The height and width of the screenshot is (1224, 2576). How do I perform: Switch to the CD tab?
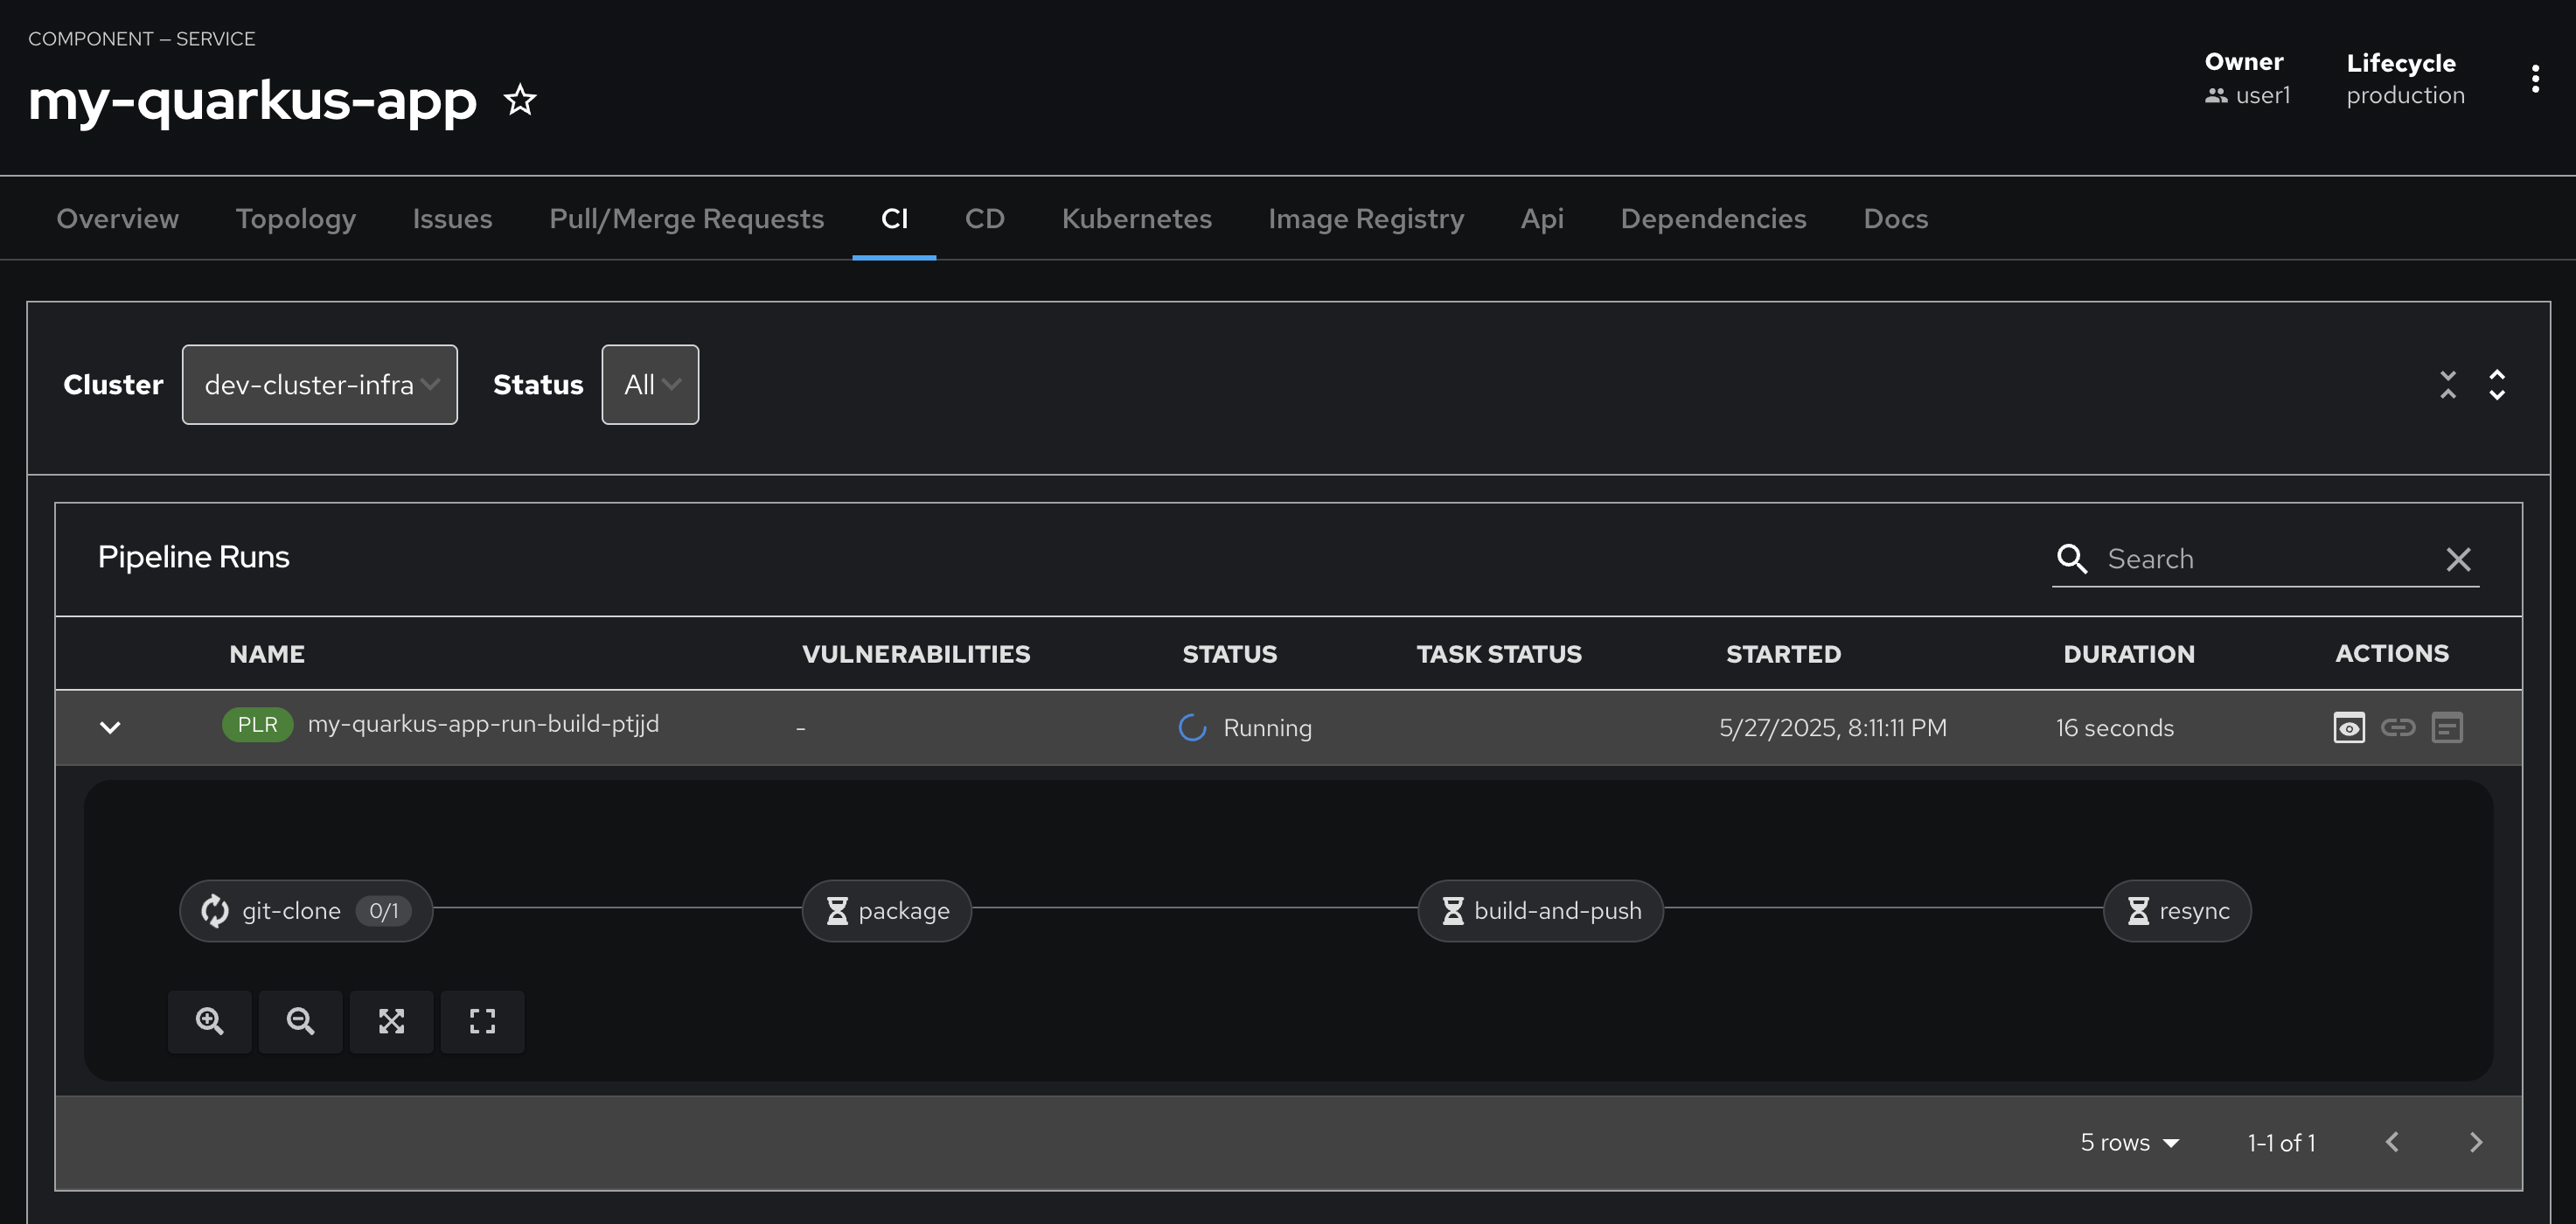tap(984, 219)
